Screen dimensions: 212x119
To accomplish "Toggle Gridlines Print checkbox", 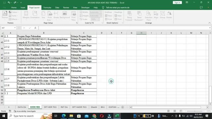I will pyautogui.click(x=106, y=19).
